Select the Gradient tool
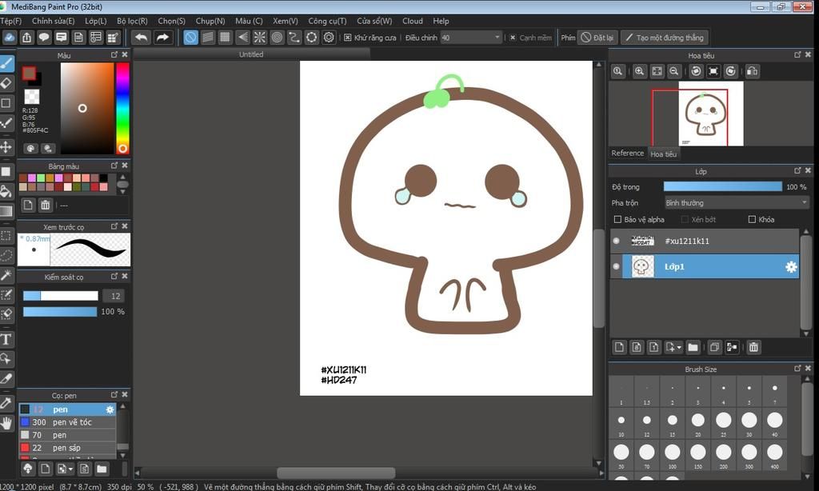The width and height of the screenshot is (819, 491). (6, 211)
